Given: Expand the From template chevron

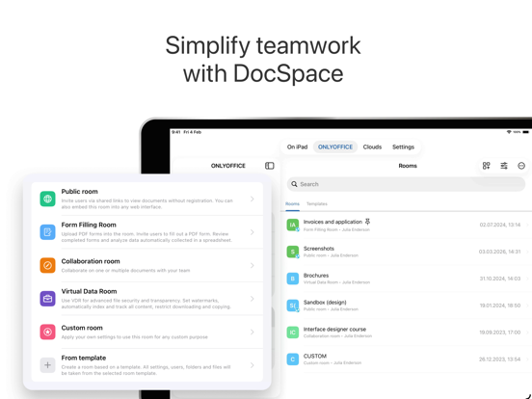Looking at the screenshot, I should click(x=253, y=365).
